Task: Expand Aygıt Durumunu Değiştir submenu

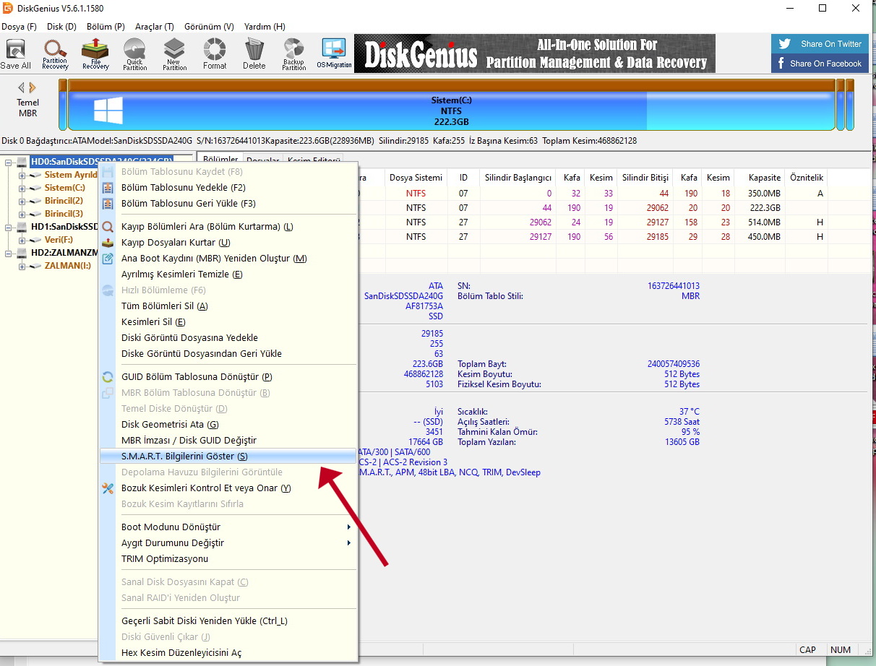Action: pos(228,543)
